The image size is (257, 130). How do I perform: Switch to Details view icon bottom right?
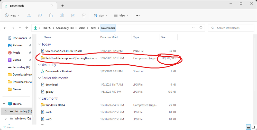click(x=249, y=127)
